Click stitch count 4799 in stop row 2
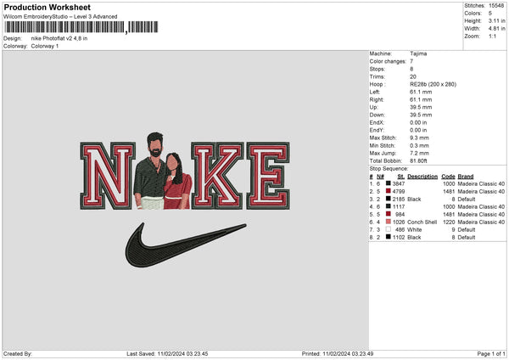Image resolution: width=509 pixels, height=360 pixels. click(399, 192)
